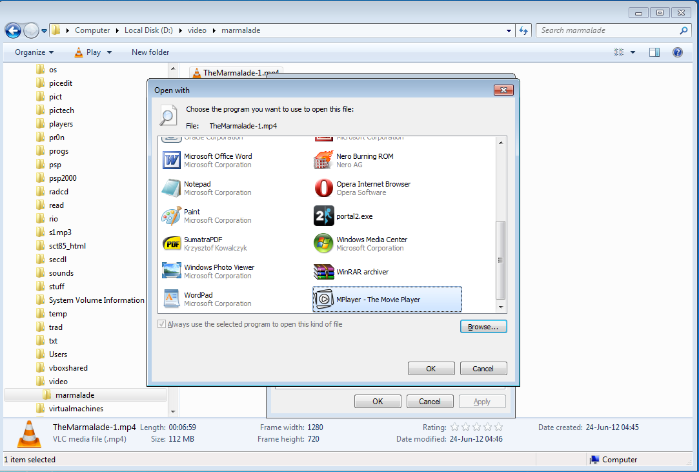The image size is (699, 472).
Task: Click the Explorer Back arrow button
Action: [13, 30]
